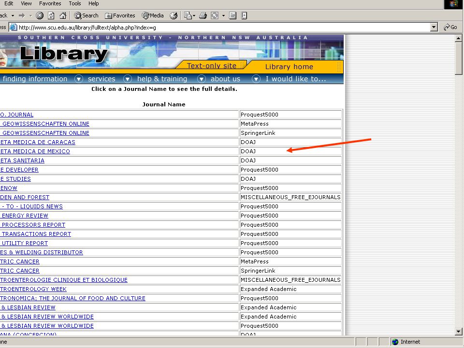Click the last icon on the toolbar
Viewport: 464px width, 348px height.
click(x=244, y=15)
